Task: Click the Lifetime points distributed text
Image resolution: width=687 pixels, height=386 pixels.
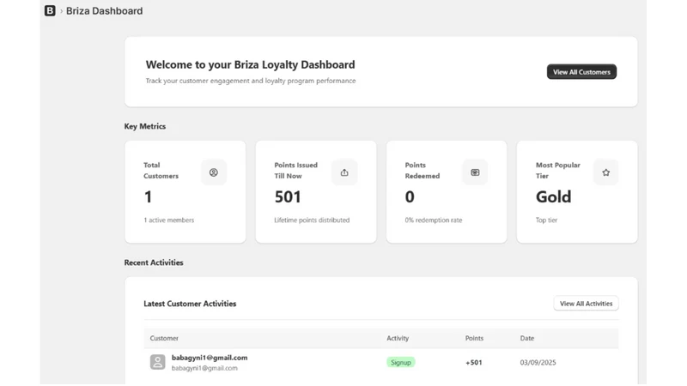Action: pos(312,220)
